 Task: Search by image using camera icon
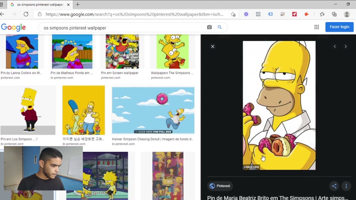(209, 27)
